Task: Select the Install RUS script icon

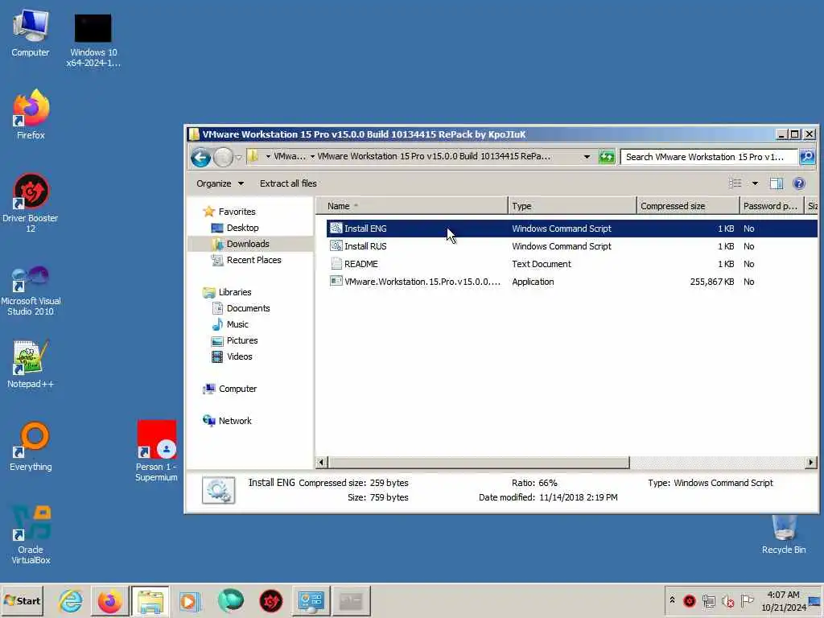Action: [336, 246]
